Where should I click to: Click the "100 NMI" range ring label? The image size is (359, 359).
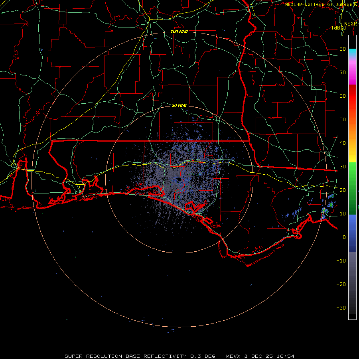pyautogui.click(x=179, y=32)
